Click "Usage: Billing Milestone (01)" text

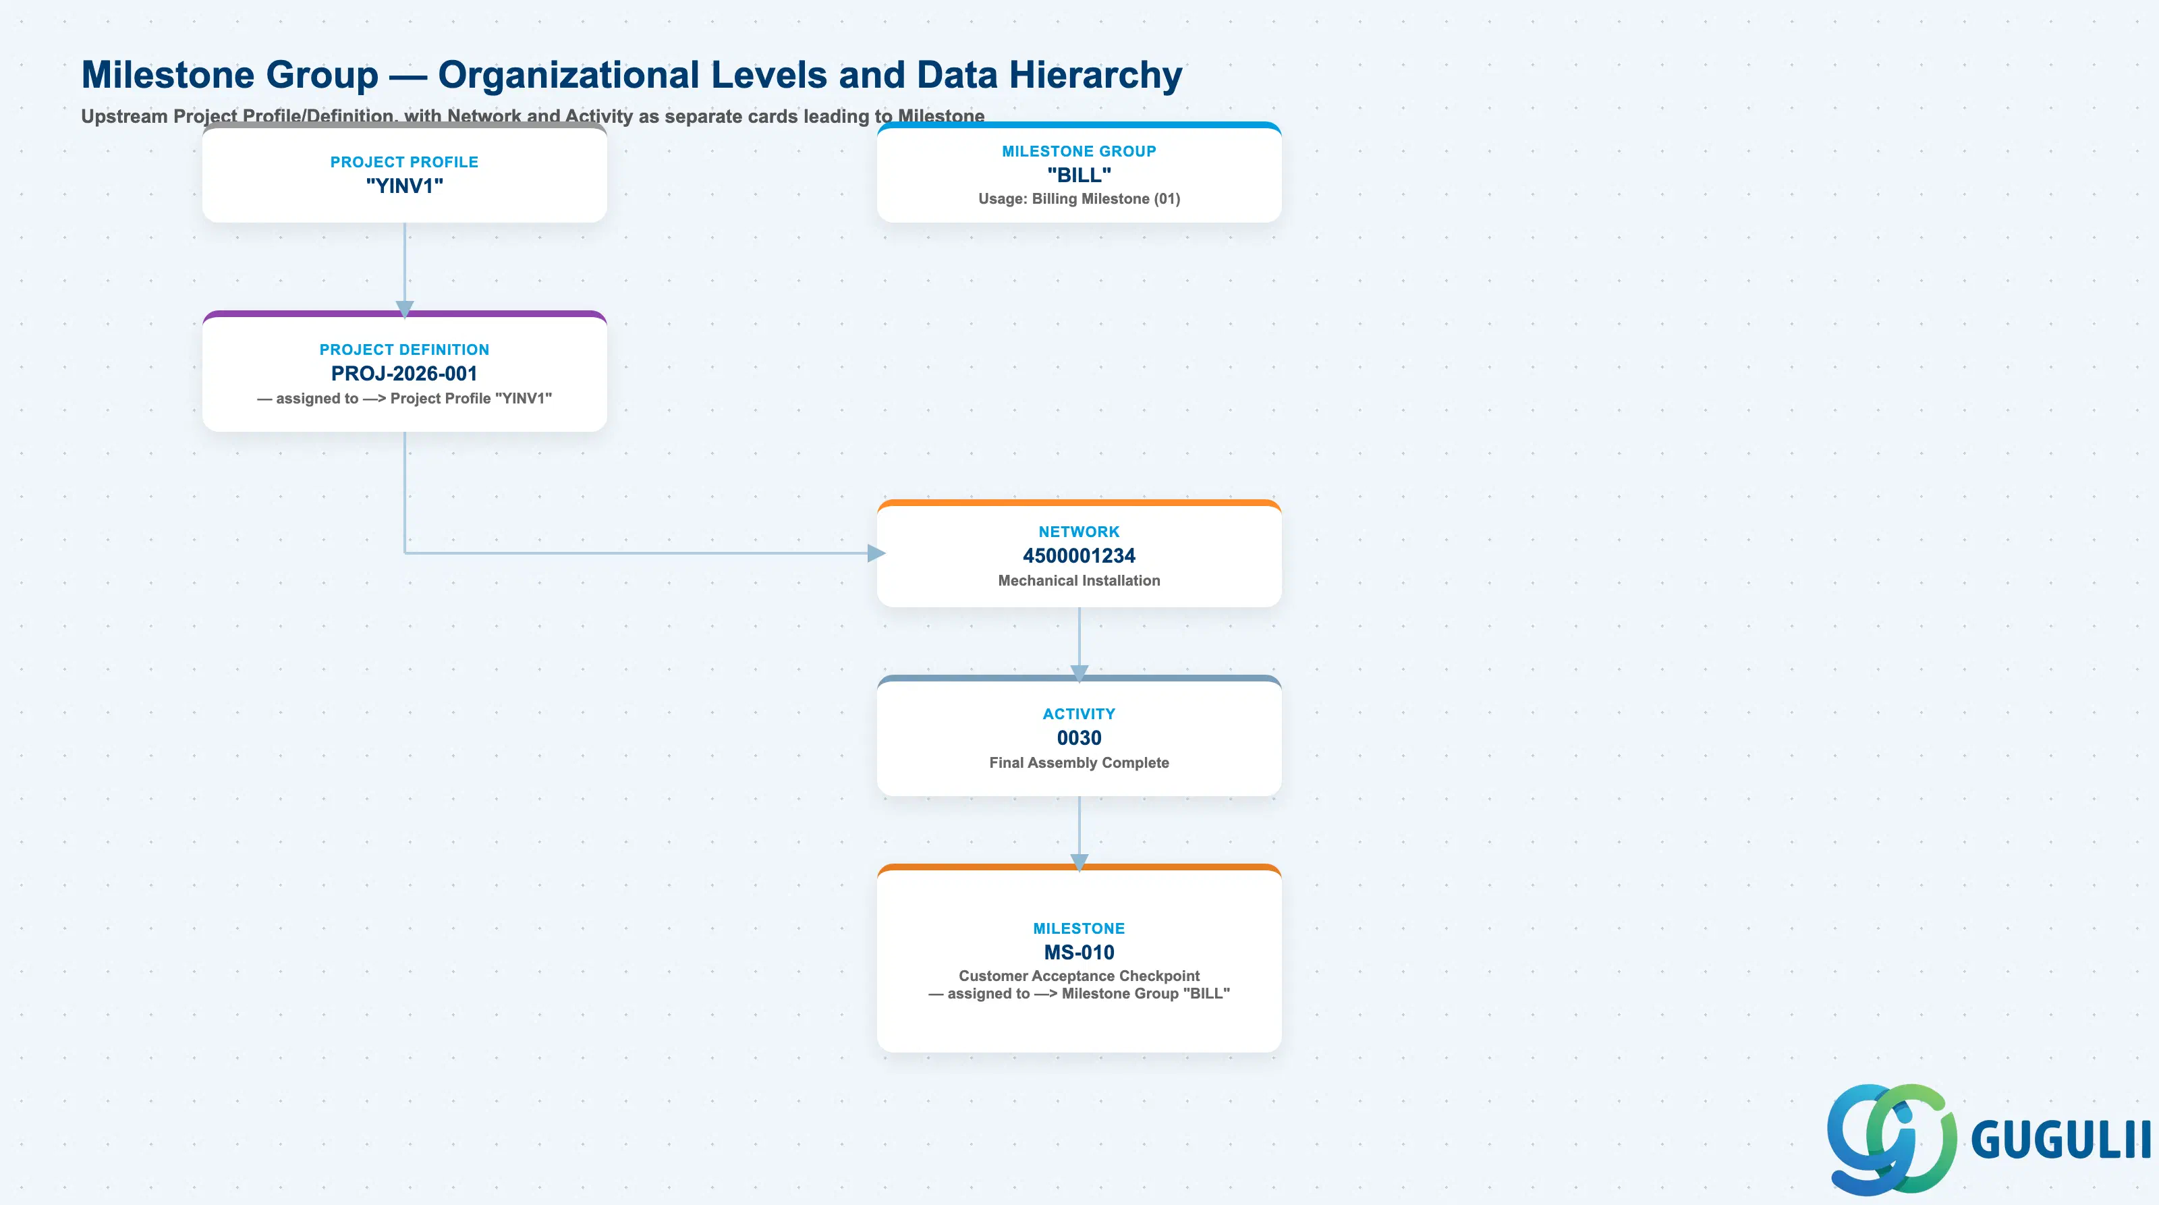coord(1079,200)
